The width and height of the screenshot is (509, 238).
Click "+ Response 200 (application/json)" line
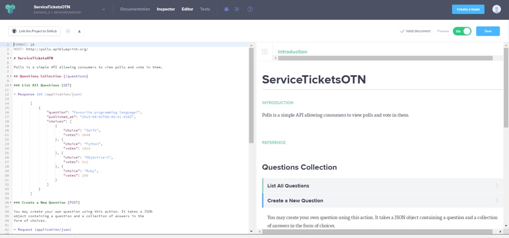(48, 94)
